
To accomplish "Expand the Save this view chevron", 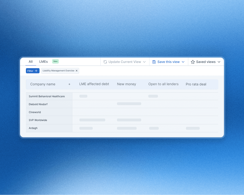I will 183,62.
